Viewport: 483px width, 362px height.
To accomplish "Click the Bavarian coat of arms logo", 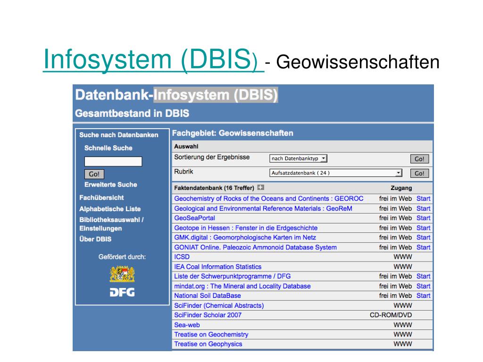I will tap(122, 274).
